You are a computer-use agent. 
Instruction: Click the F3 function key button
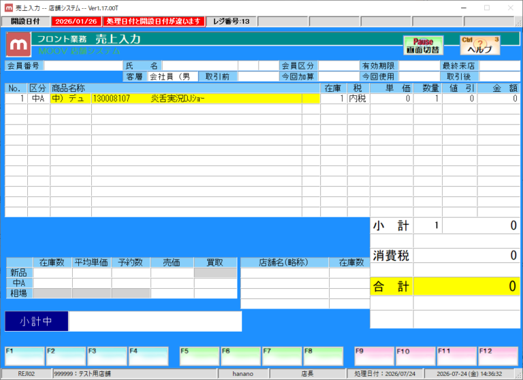pos(107,356)
